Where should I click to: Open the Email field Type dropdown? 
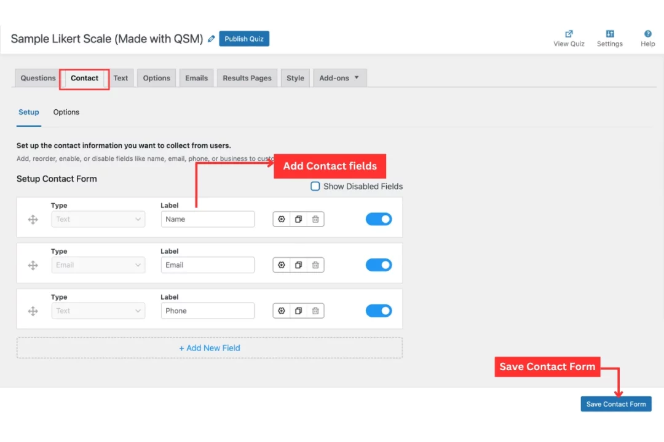(98, 265)
